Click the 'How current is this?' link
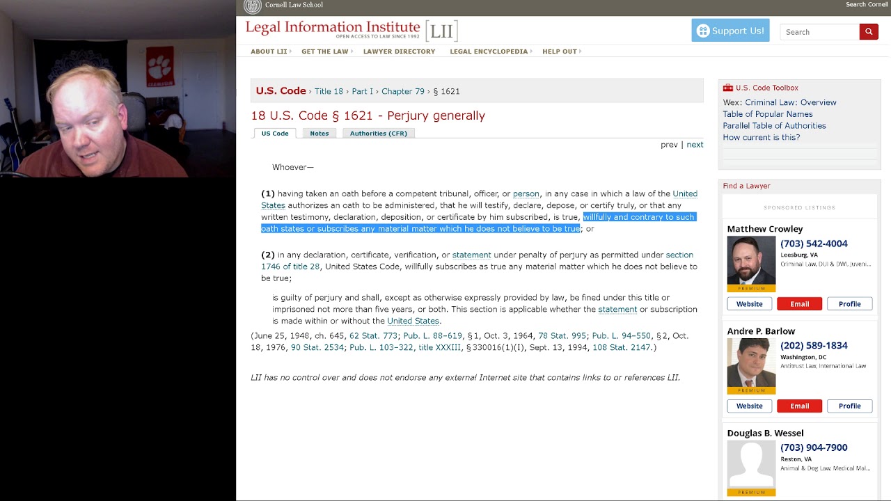Screen dimensions: 891x501 pyautogui.click(x=762, y=138)
